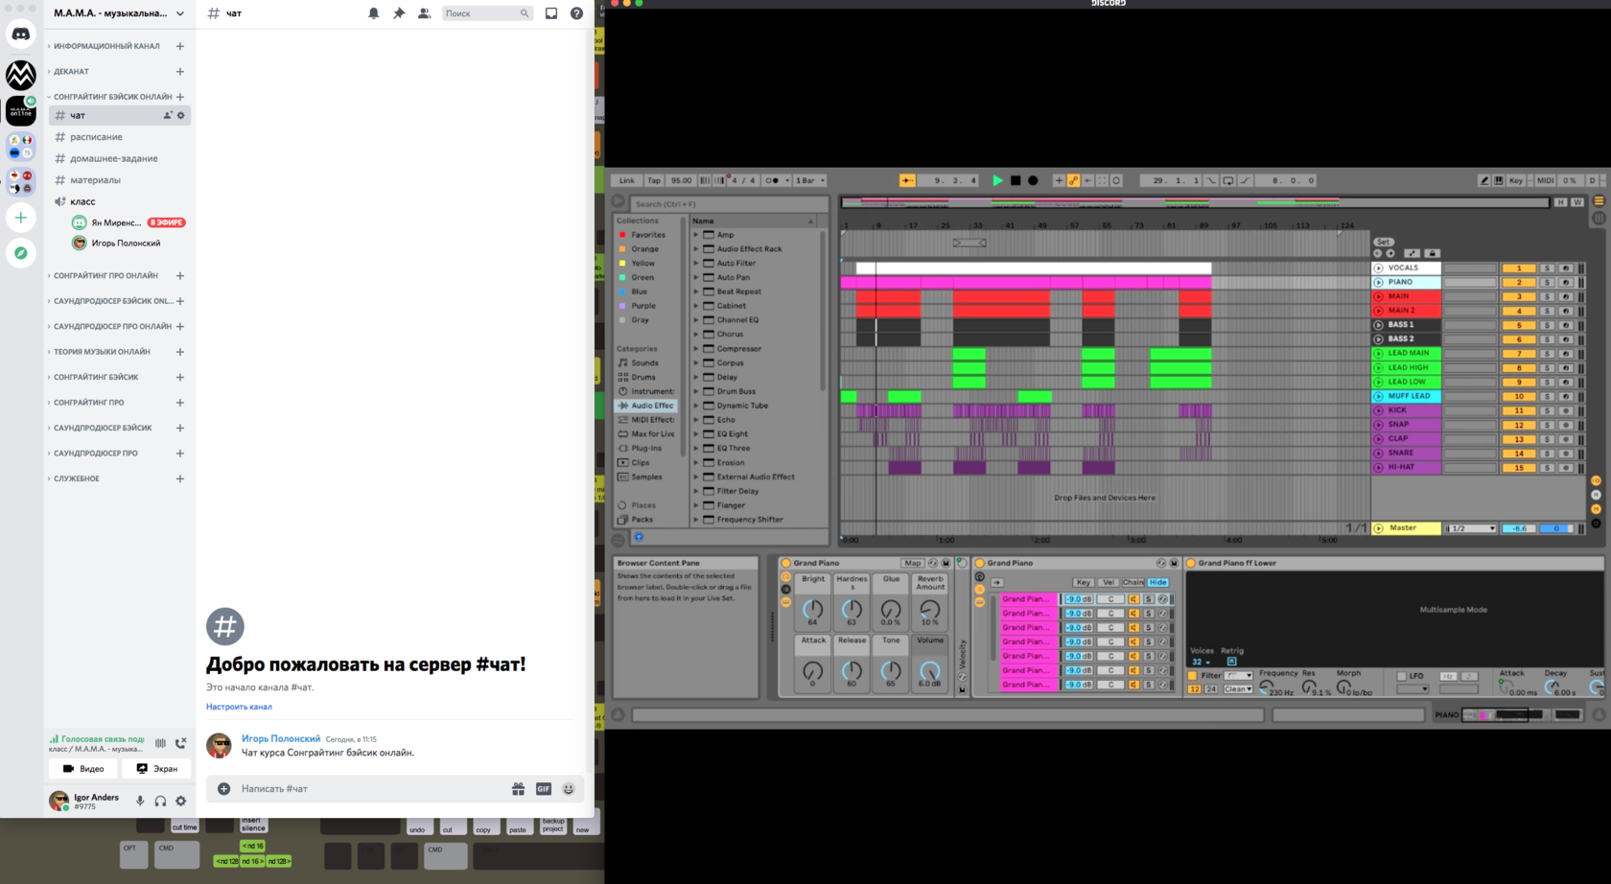Click the Map button on Grand Piano device
This screenshot has height=884, width=1611.
coord(912,563)
